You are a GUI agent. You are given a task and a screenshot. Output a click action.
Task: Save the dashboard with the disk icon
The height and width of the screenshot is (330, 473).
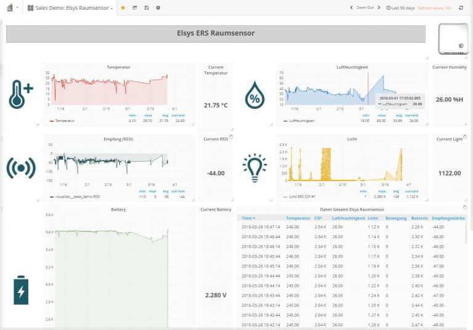[x=147, y=8]
